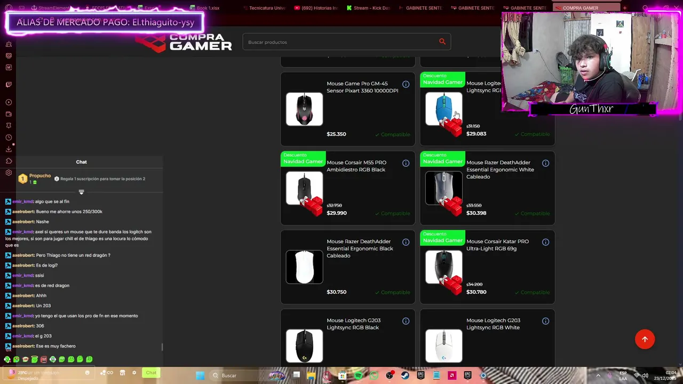Open the Player icon in browser sidebar

coord(9,102)
